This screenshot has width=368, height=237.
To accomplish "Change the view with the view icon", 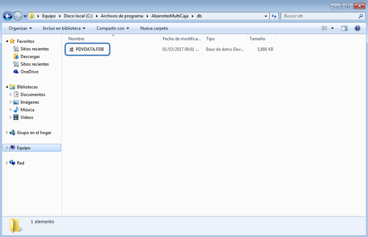I will pyautogui.click(x=324, y=28).
